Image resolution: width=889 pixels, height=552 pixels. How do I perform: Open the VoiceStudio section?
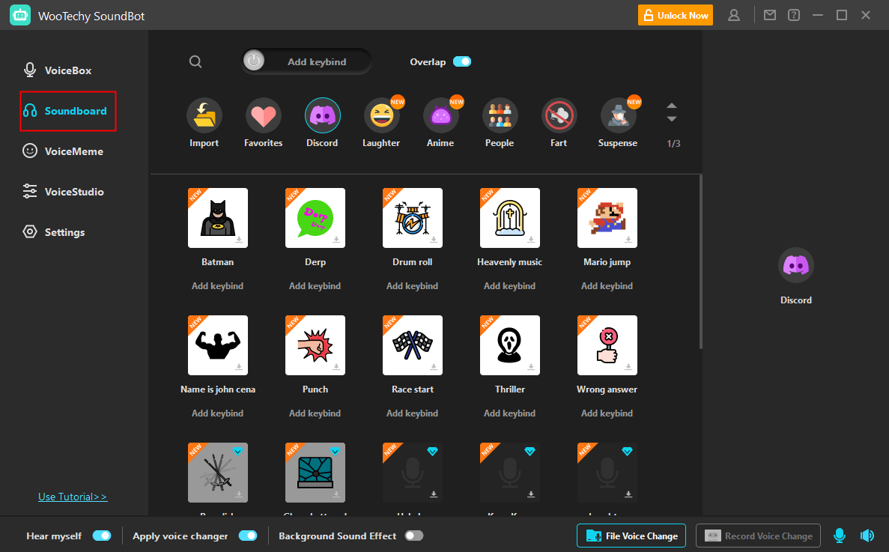coord(73,192)
